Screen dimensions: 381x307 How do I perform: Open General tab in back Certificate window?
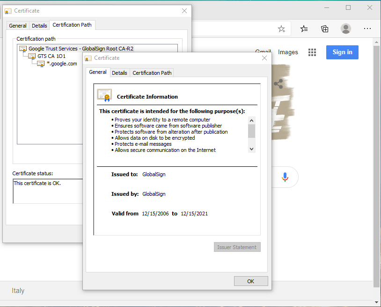click(x=17, y=25)
